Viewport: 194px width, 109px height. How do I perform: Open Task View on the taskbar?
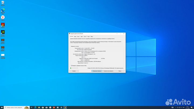[x=32, y=107]
